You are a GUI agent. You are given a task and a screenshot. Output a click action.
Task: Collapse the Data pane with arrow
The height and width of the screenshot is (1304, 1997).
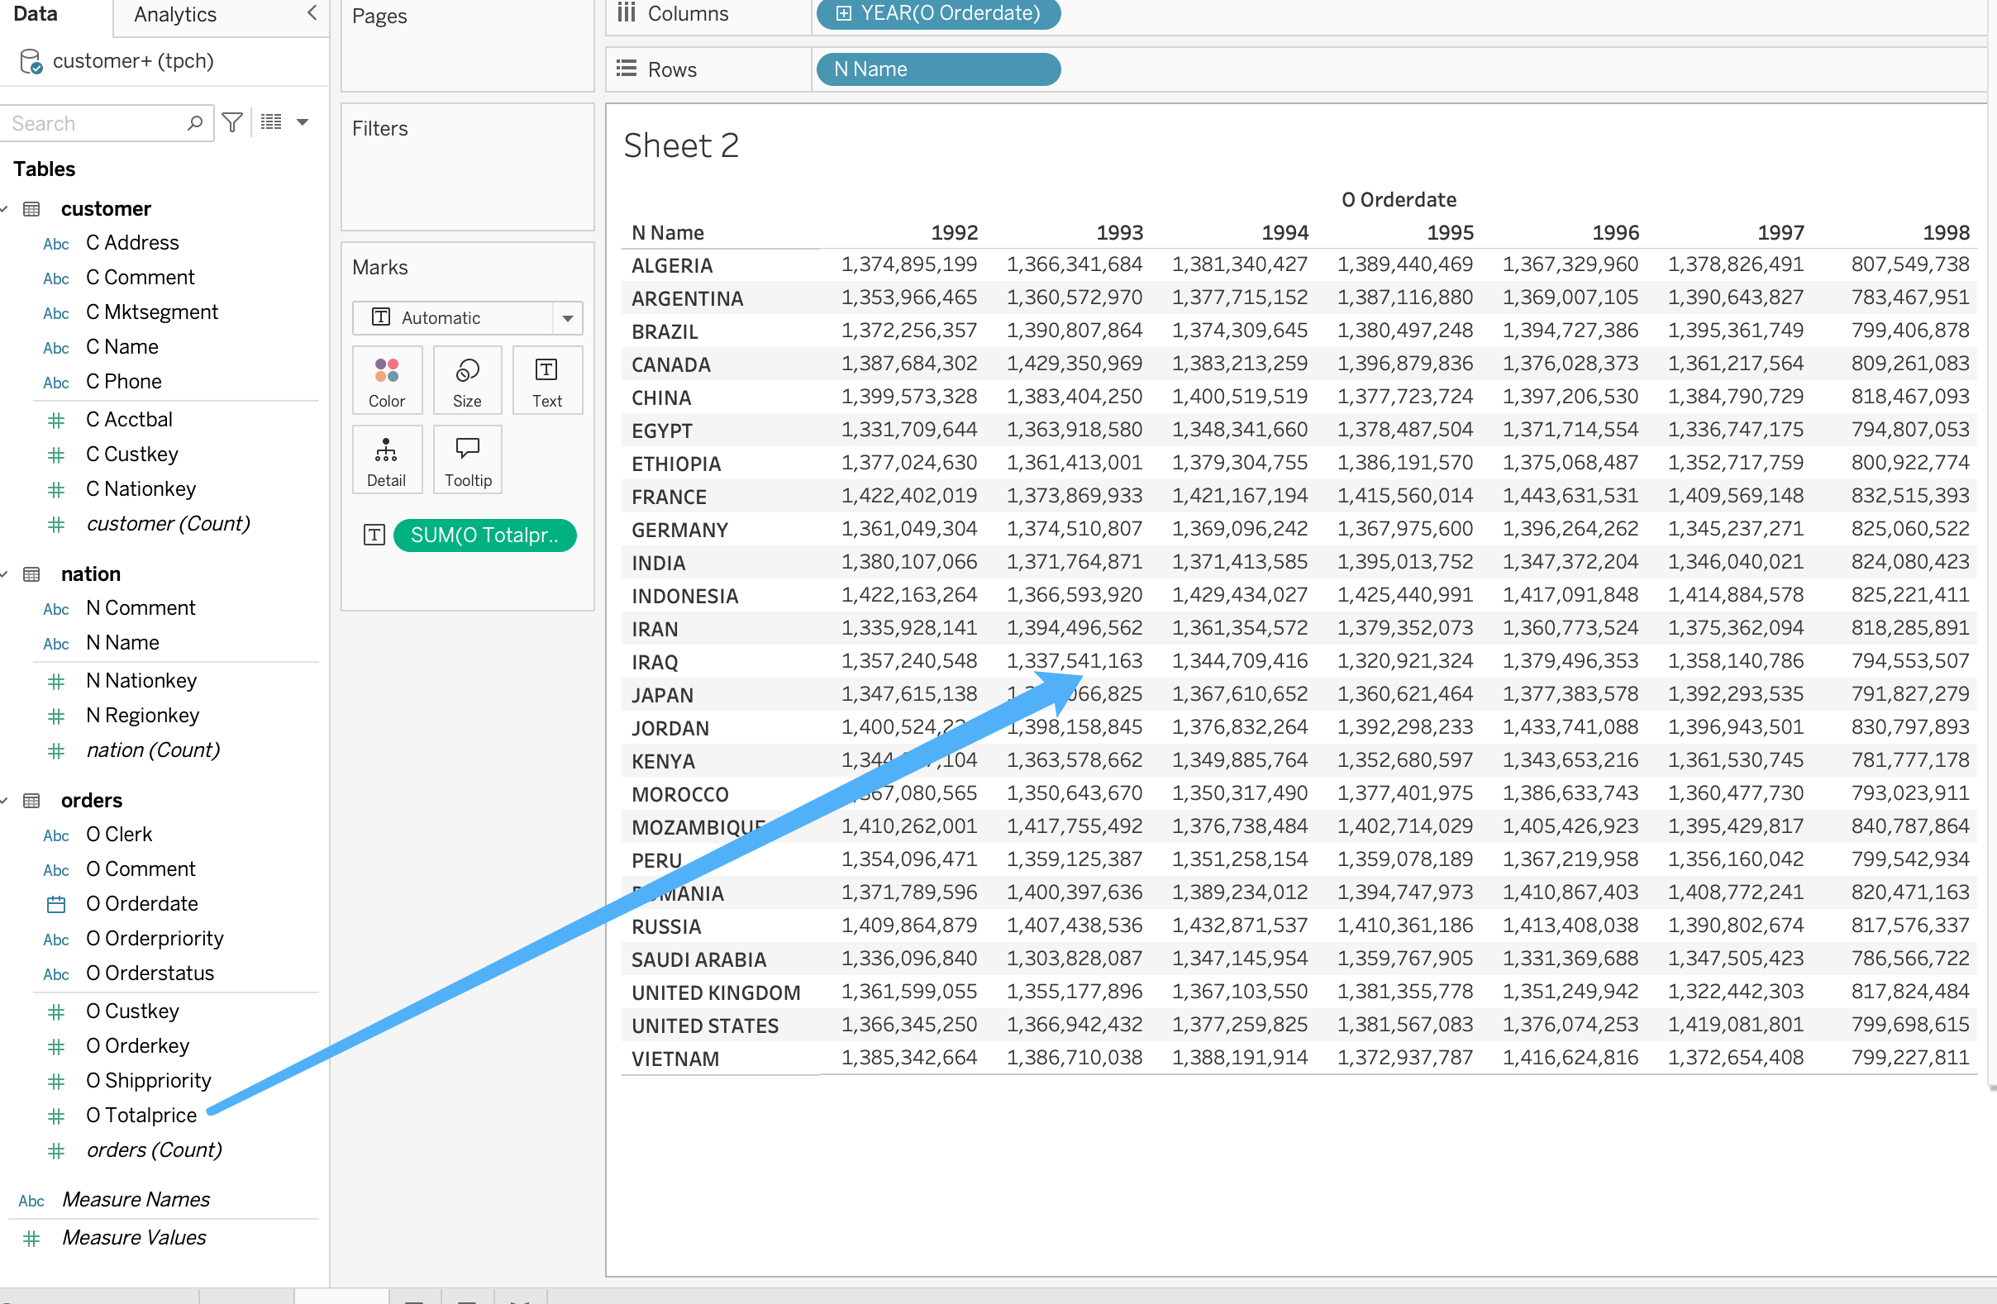[x=312, y=12]
